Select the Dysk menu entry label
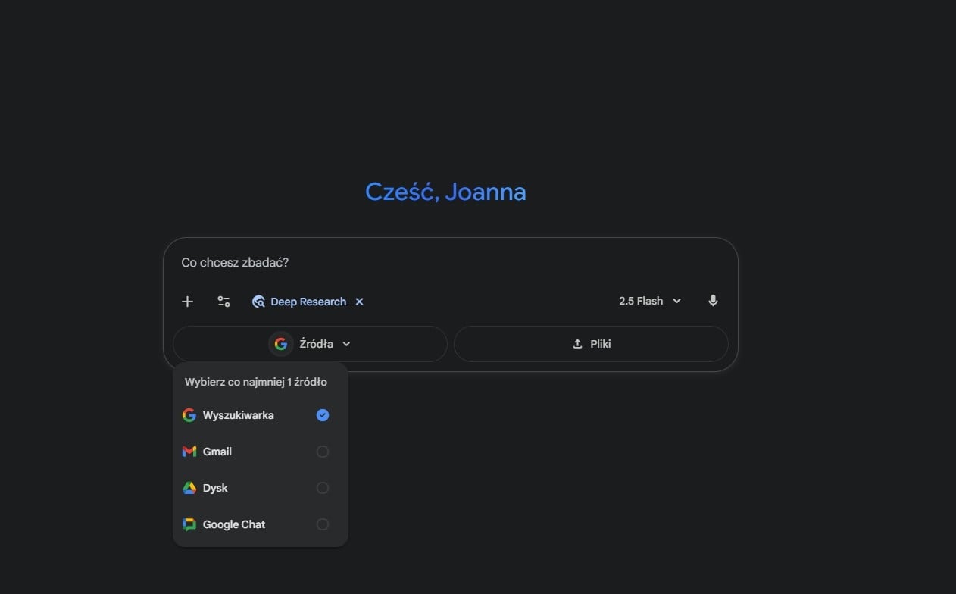The height and width of the screenshot is (594, 956). 215,488
